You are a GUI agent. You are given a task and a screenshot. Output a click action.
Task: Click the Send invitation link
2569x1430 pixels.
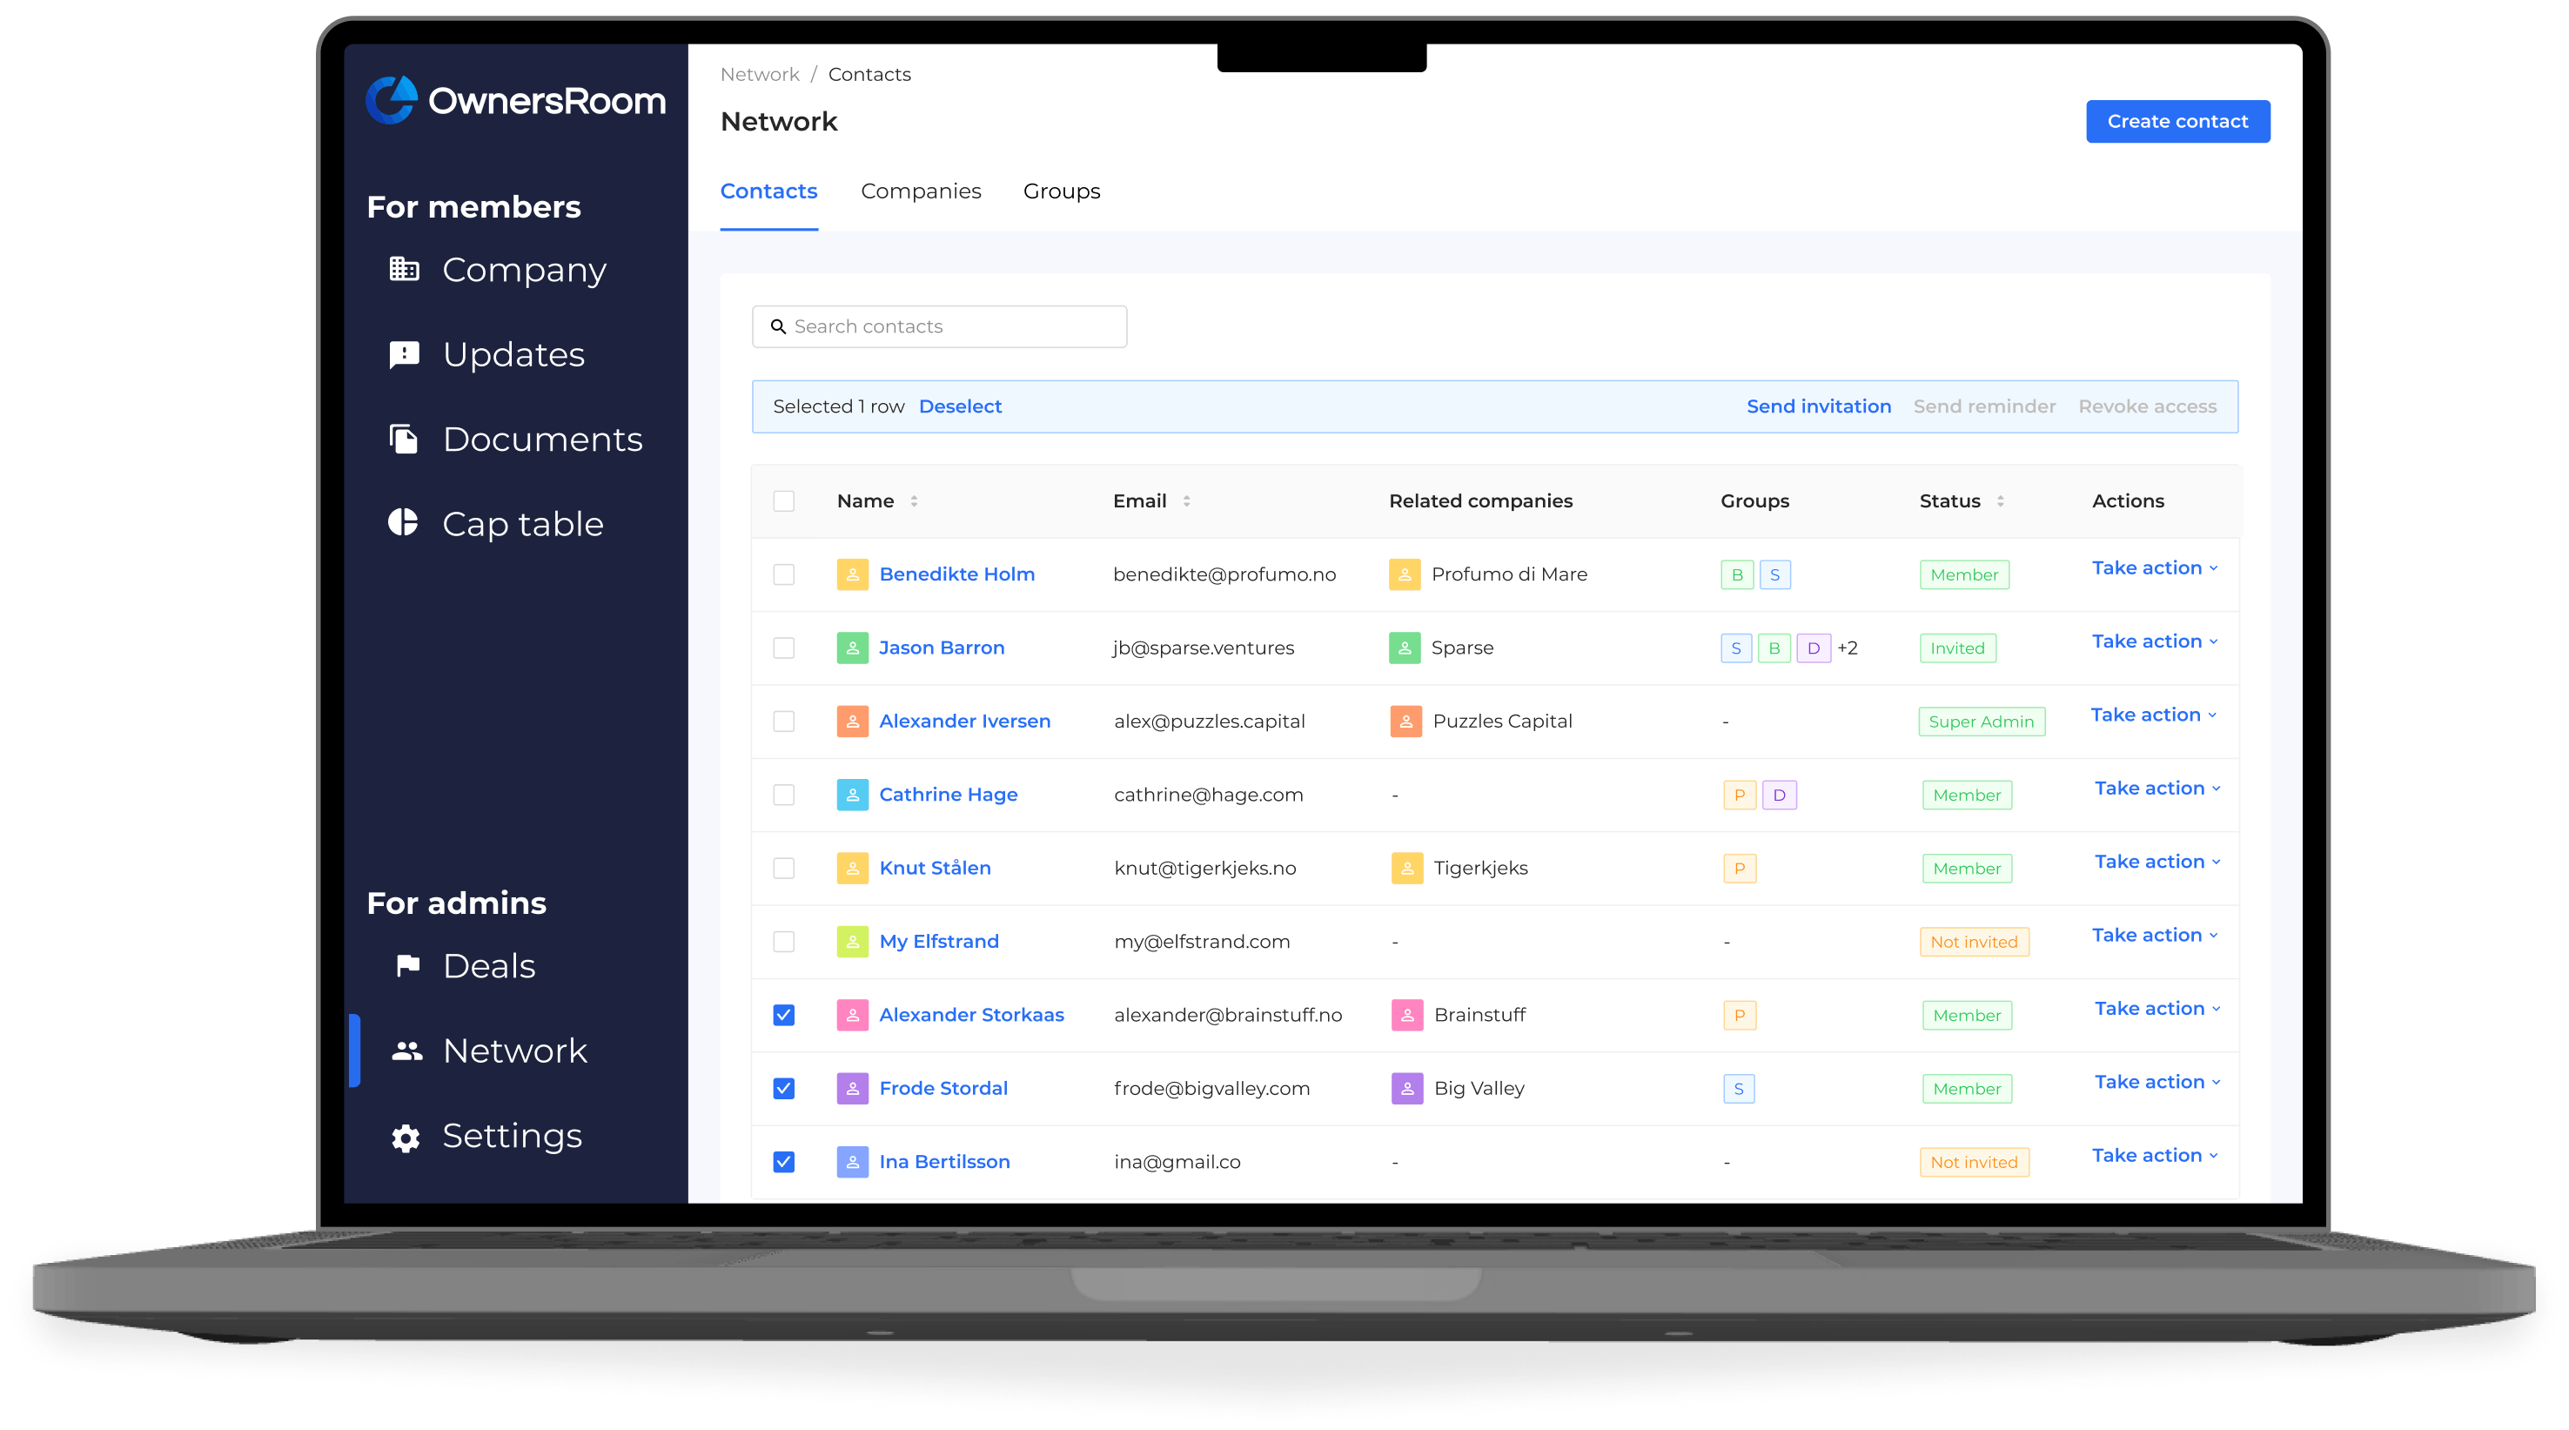coord(1818,406)
